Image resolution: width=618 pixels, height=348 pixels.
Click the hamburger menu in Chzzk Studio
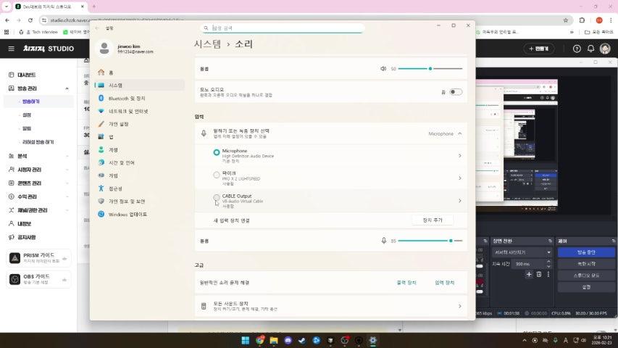click(11, 49)
